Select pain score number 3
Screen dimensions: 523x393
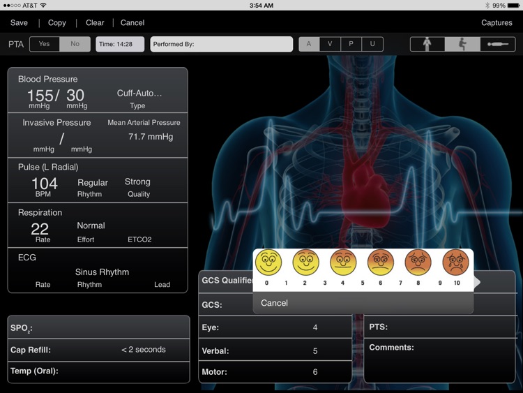[325, 283]
